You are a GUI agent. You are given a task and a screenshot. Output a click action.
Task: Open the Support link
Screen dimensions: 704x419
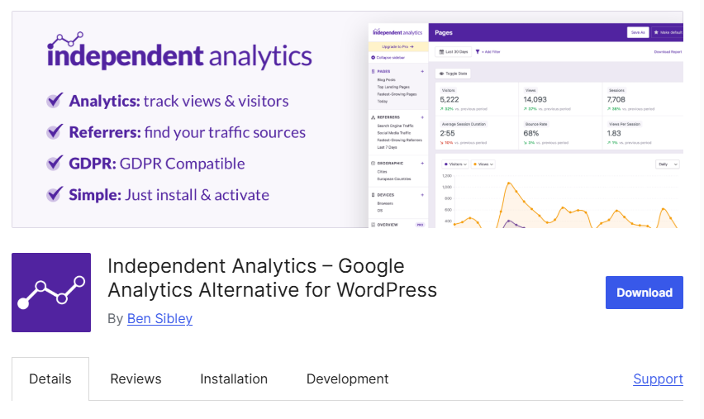(x=658, y=379)
